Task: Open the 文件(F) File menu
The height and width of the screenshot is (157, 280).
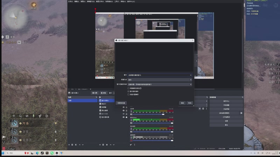Action: 70,1
